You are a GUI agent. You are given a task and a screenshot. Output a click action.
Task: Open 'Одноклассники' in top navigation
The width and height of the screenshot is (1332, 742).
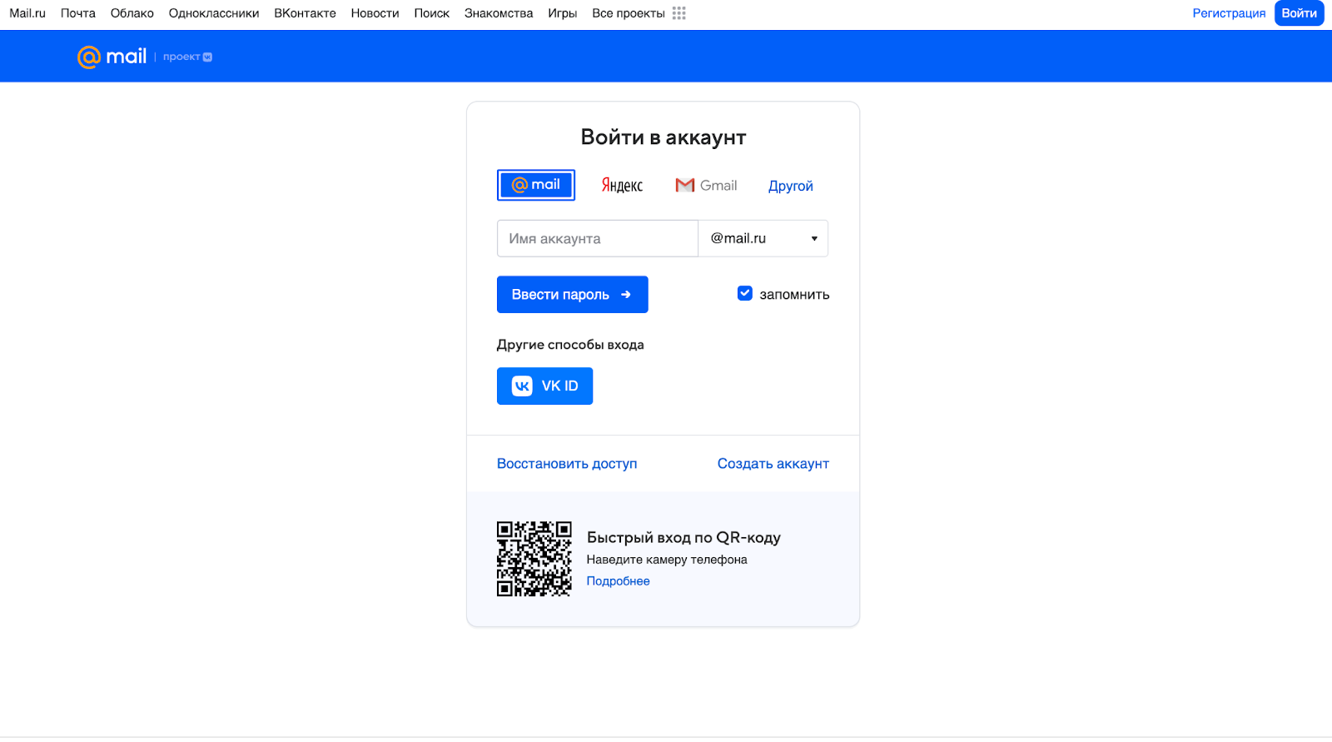[x=214, y=13]
